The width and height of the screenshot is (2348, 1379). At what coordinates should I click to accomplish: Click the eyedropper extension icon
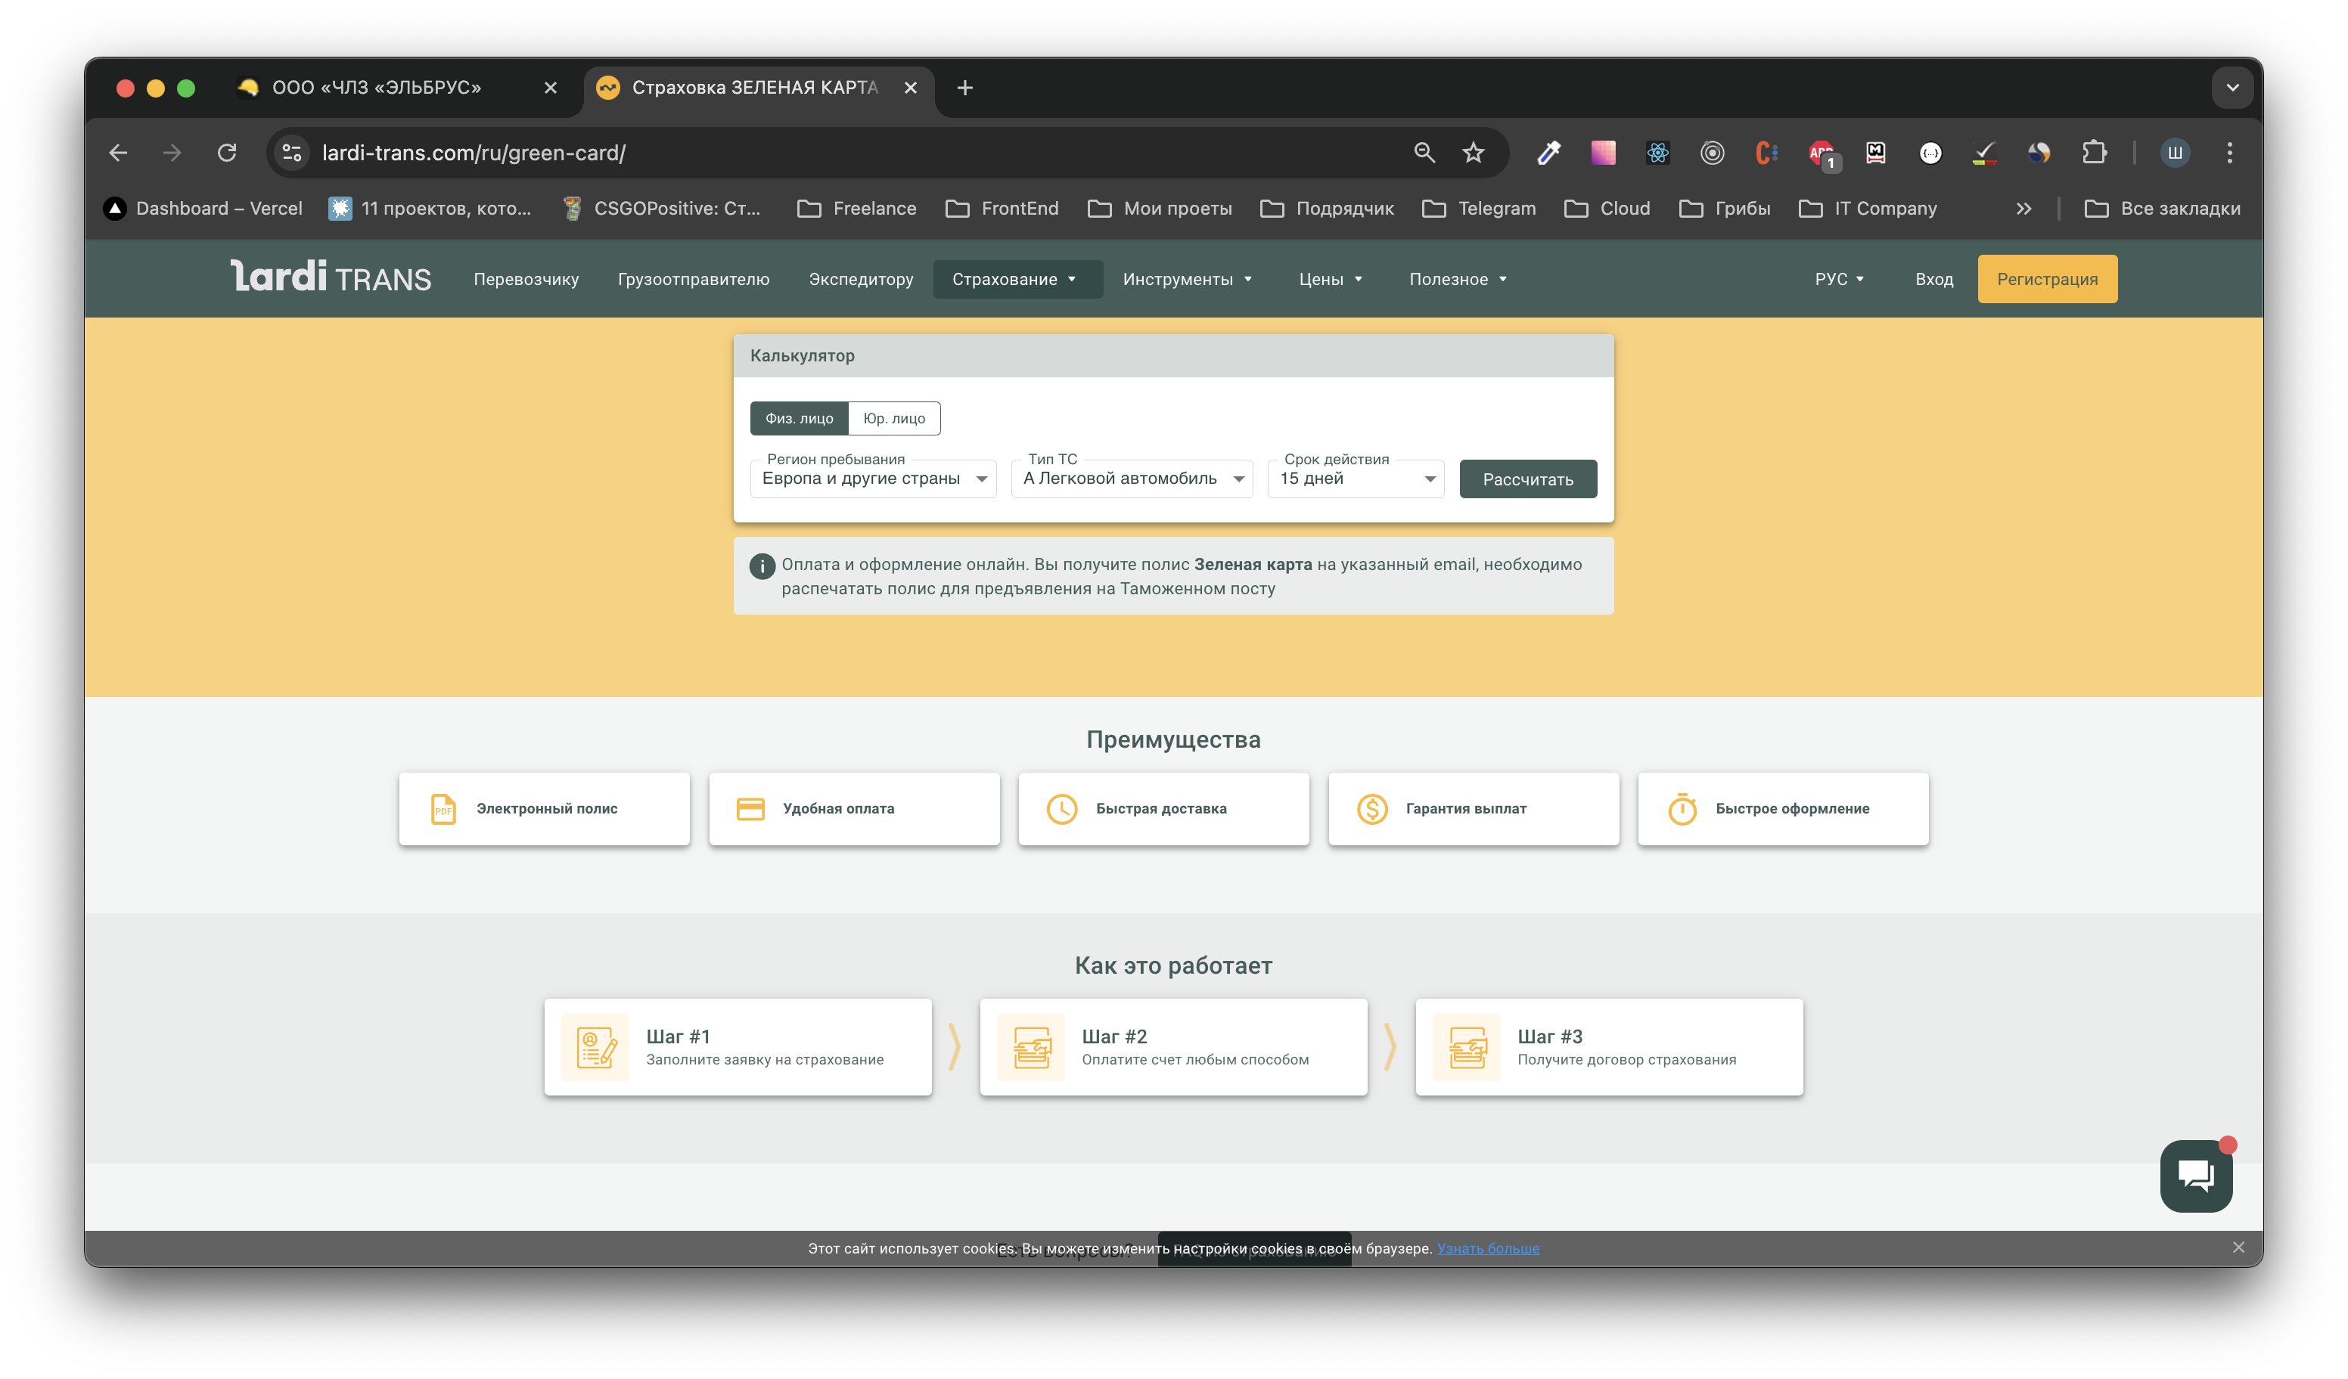pos(1548,153)
